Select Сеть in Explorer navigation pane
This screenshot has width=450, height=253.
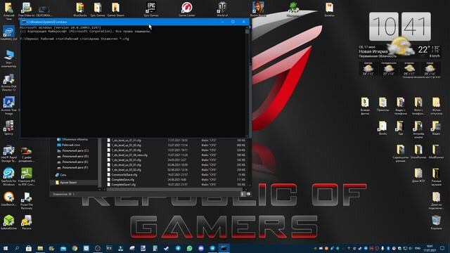click(63, 175)
